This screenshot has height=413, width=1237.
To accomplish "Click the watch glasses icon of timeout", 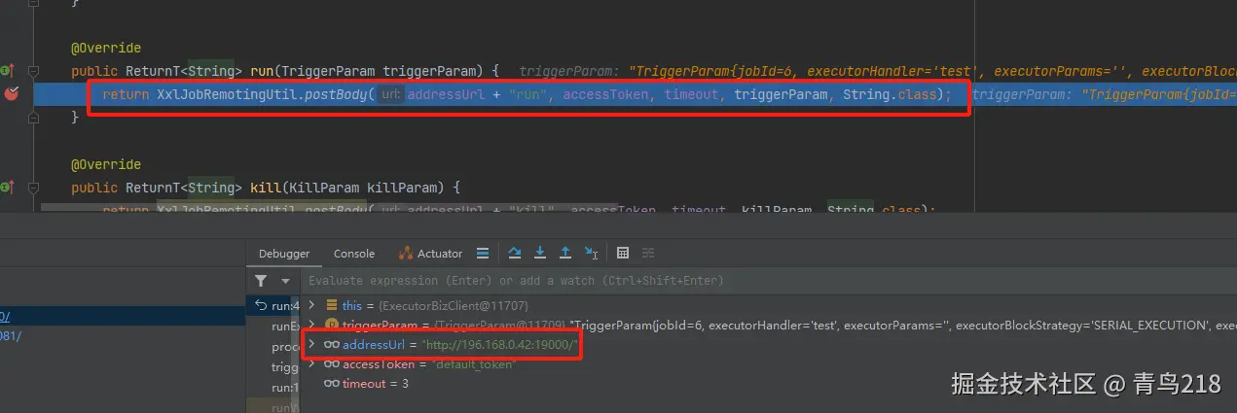I will click(x=331, y=384).
